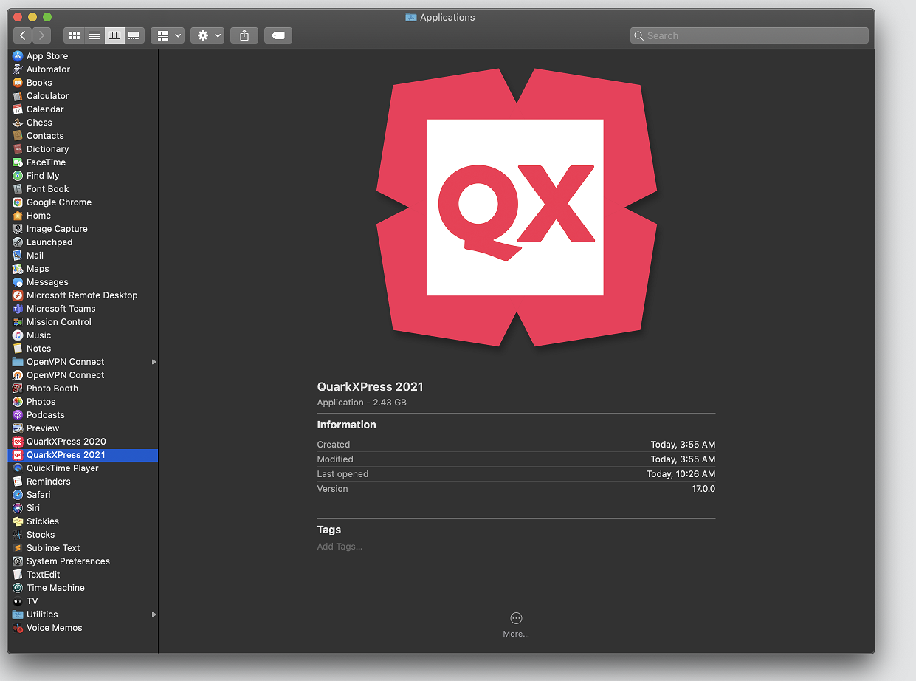Select Time Machine in the sidebar
Viewport: 916px width, 681px height.
coord(56,587)
